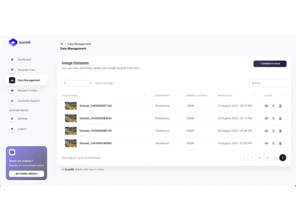The width and height of the screenshot is (296, 222).
Task: Click the Dataset_1693500688139 name
Action: point(95,131)
